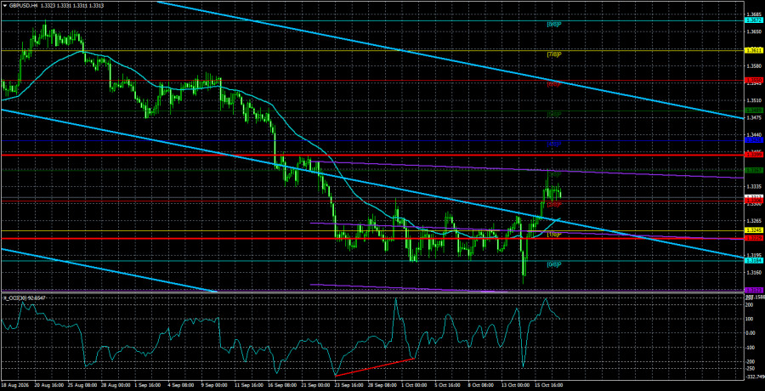The width and height of the screenshot is (765, 391).
Task: Select the red divergence trendline on CCI
Action: pos(375,367)
